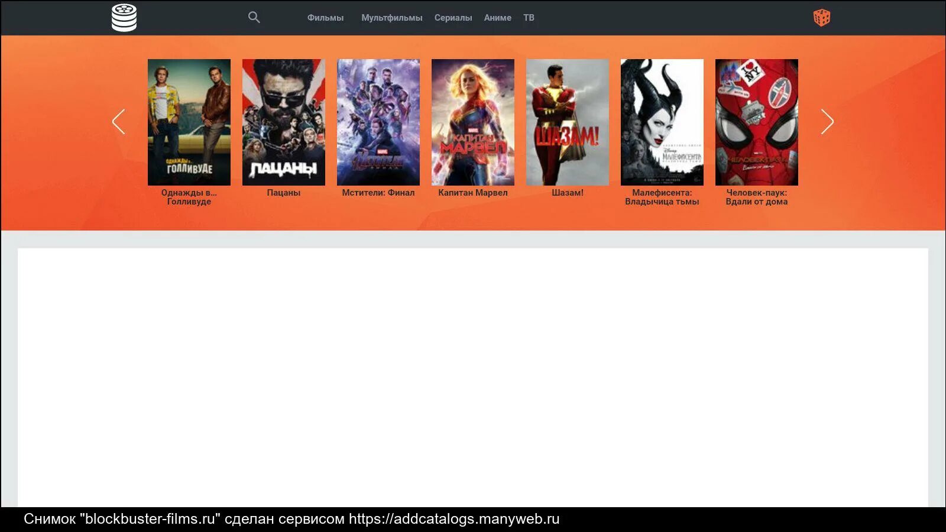This screenshot has width=946, height=532.
Task: Open the Однажды в... Голливуде poster
Action: pyautogui.click(x=189, y=122)
